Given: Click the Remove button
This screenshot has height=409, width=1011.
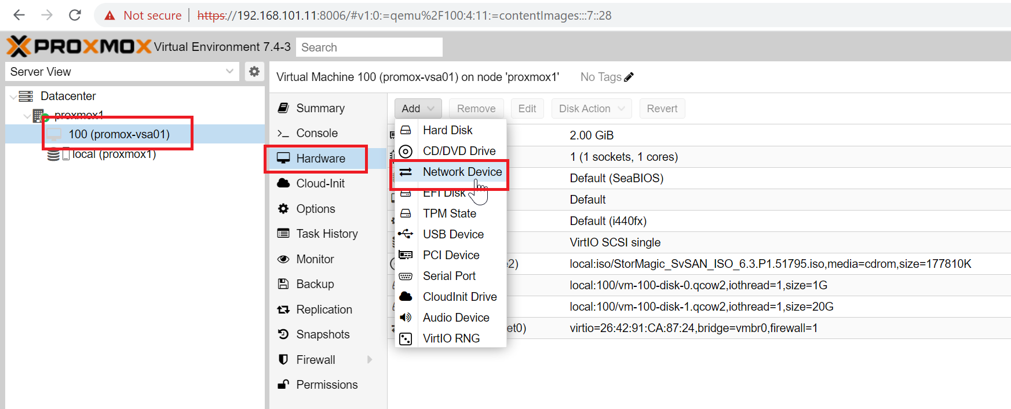Looking at the screenshot, I should 476,109.
